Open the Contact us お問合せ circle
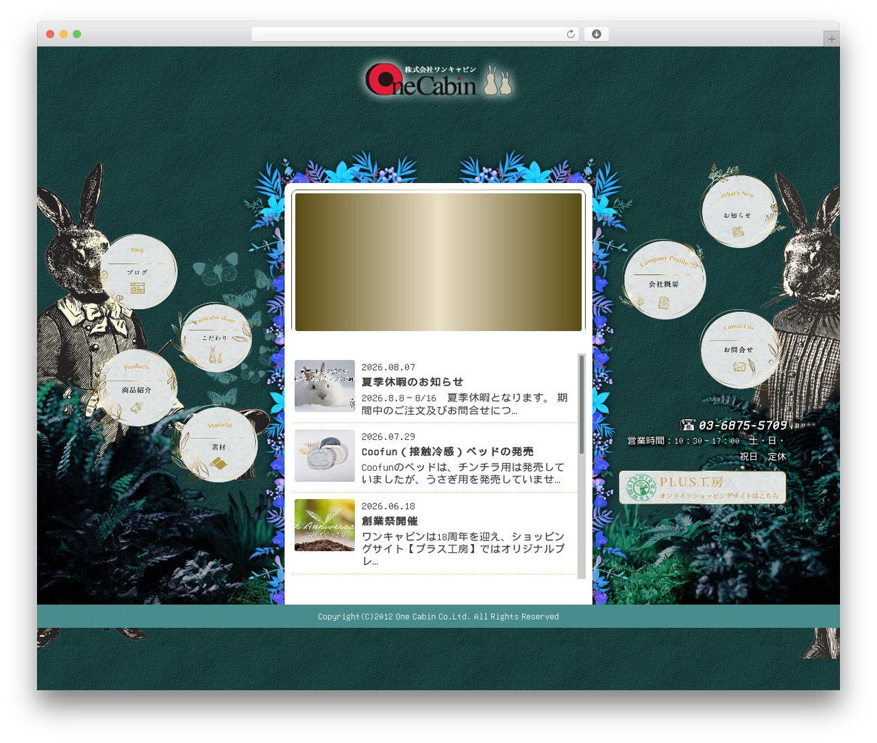 [x=739, y=349]
